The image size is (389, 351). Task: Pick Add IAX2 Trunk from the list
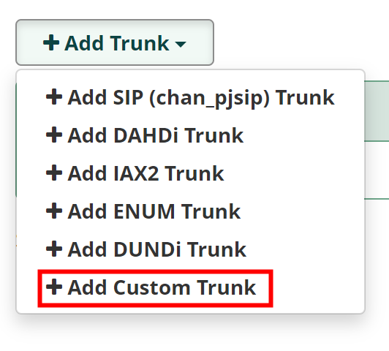point(190,173)
